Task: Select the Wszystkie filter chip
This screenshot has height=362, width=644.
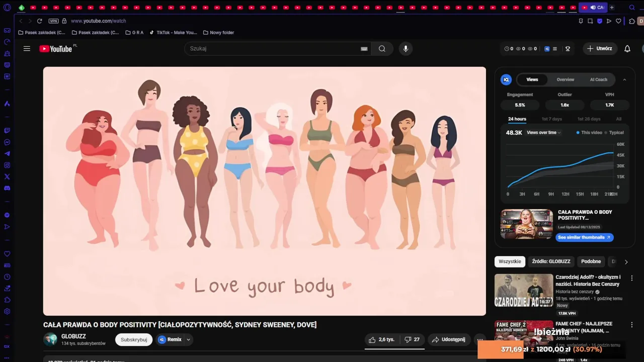Action: (510, 261)
